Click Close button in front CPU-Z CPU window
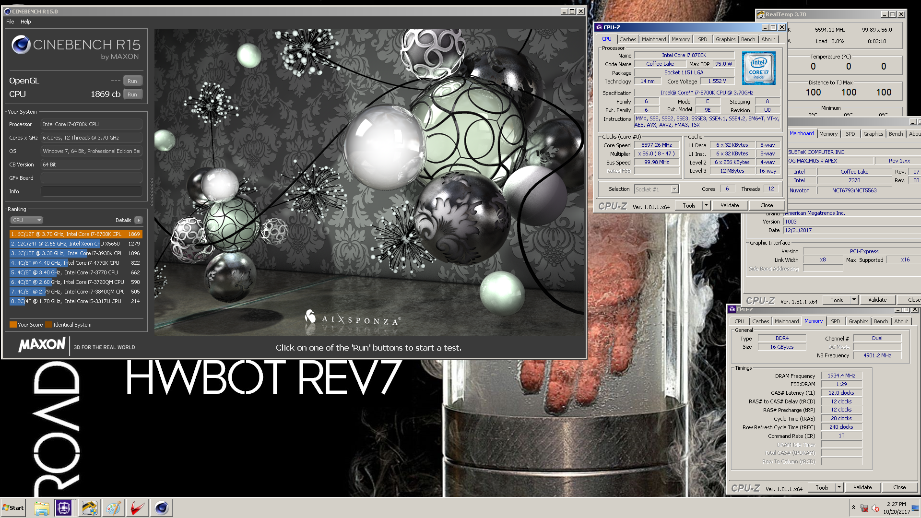The width and height of the screenshot is (921, 518). click(x=767, y=205)
